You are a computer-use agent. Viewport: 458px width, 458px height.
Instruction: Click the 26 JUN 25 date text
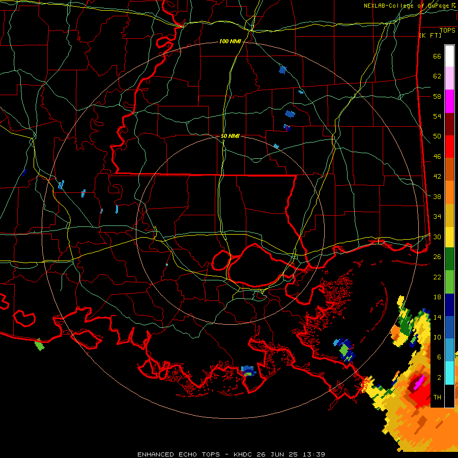[277, 454]
